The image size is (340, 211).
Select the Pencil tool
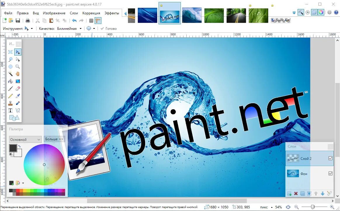tap(11, 96)
